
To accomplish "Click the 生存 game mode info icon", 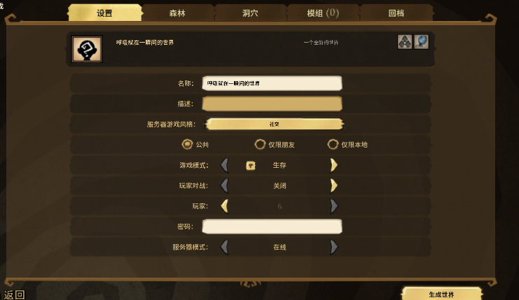I will click(251, 165).
